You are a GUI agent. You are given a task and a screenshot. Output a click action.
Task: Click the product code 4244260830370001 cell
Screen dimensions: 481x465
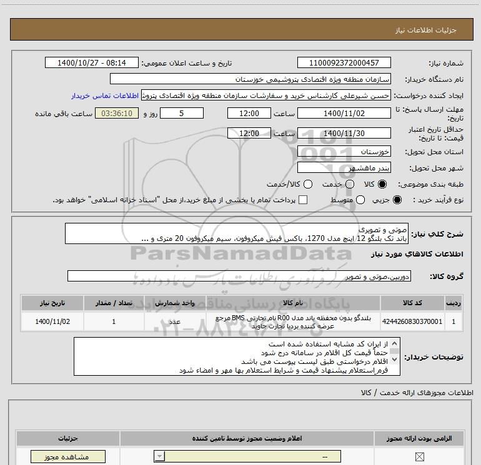pyautogui.click(x=412, y=321)
